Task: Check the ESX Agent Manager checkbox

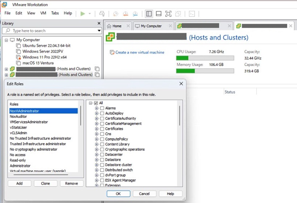Action: [102, 180]
